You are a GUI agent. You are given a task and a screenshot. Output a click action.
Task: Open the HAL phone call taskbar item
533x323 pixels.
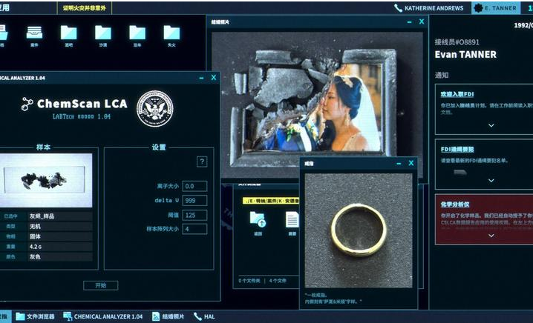(204, 316)
